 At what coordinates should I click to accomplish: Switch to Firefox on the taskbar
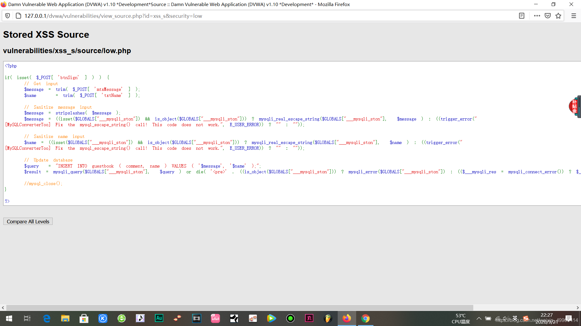(x=347, y=318)
